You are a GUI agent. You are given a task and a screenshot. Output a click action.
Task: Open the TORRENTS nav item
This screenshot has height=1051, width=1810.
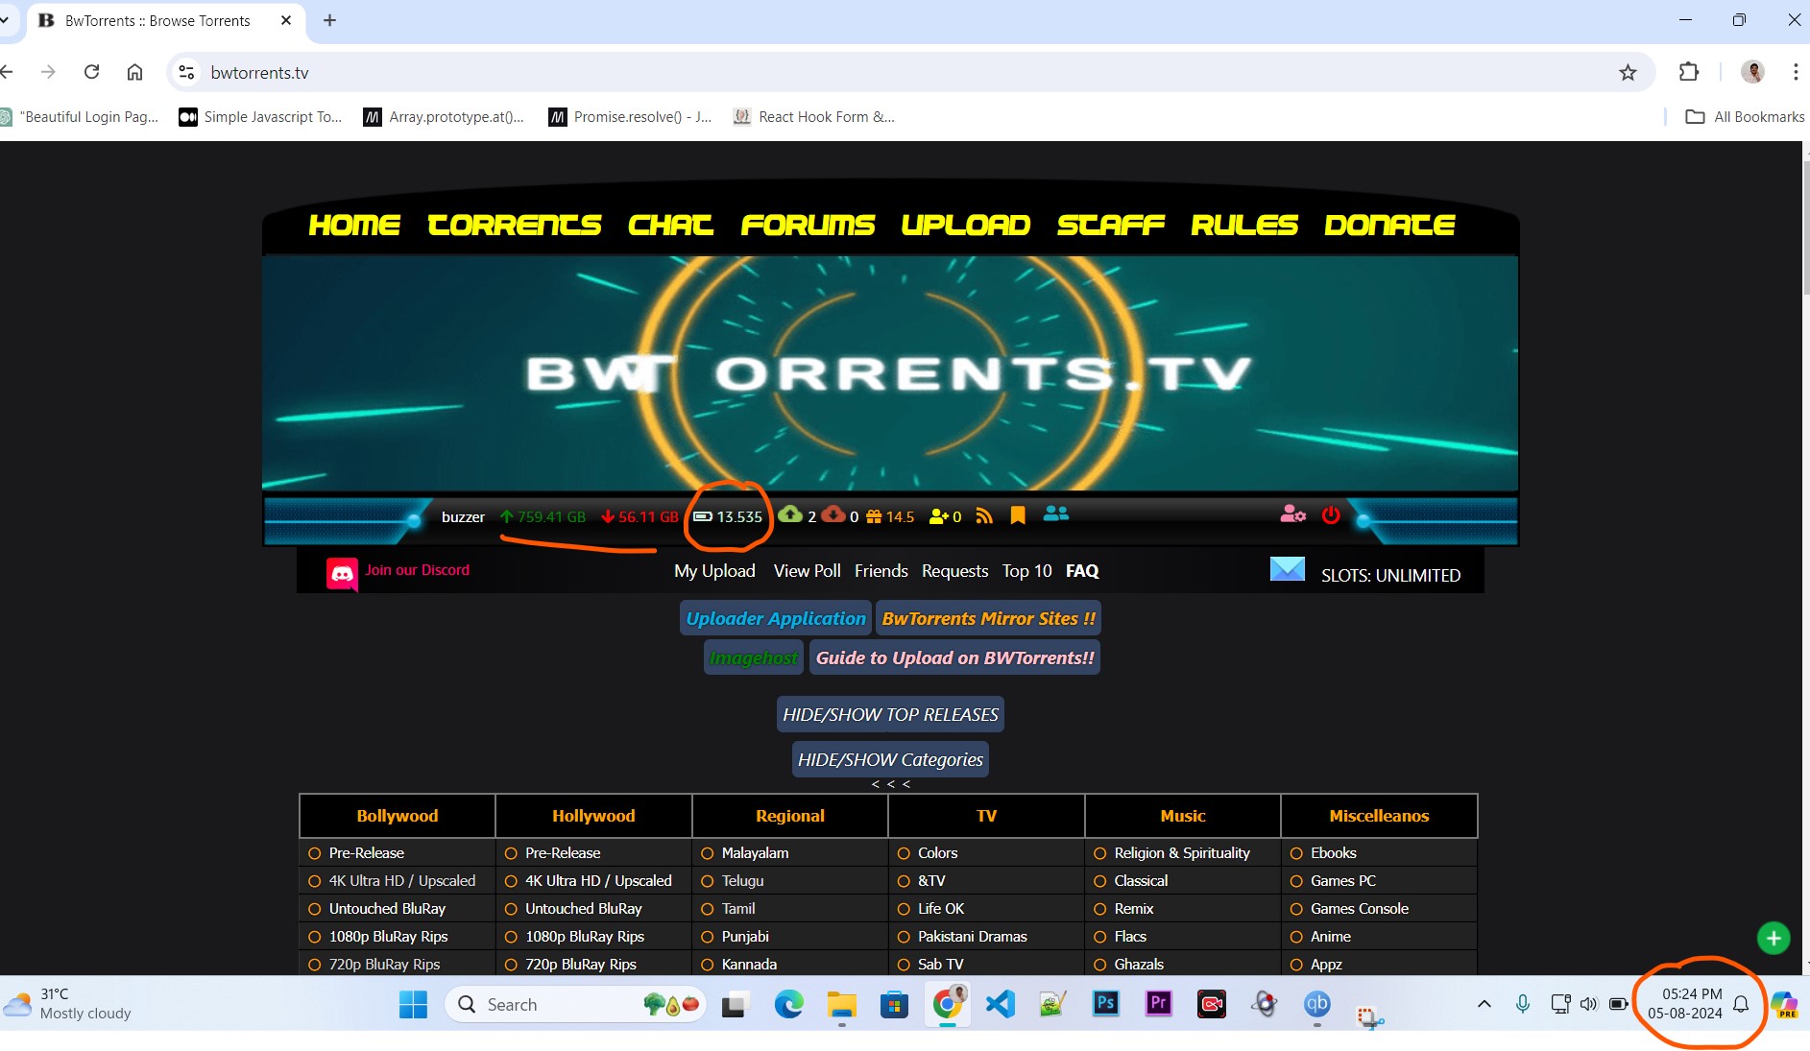[x=515, y=225]
